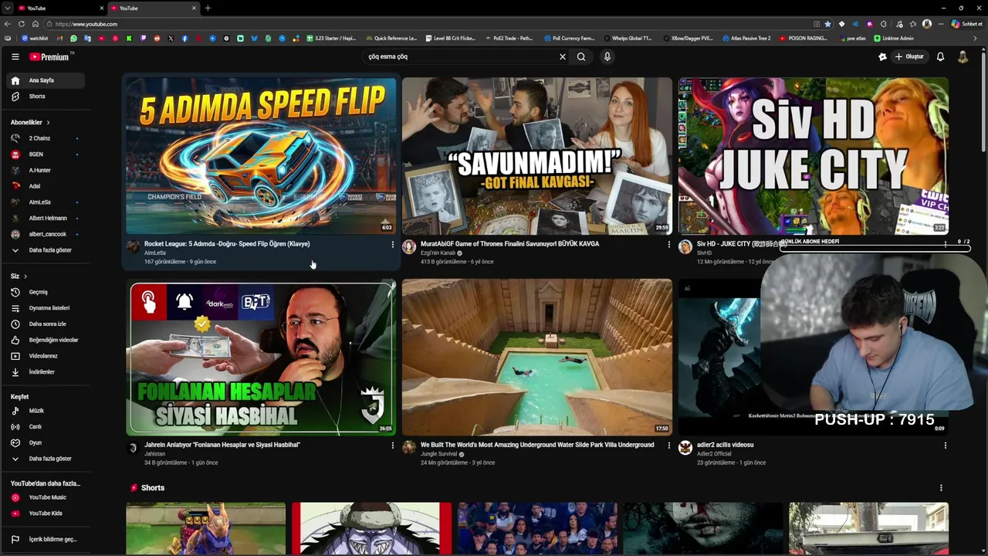Open the account avatar menu
The image size is (988, 556).
(963, 56)
